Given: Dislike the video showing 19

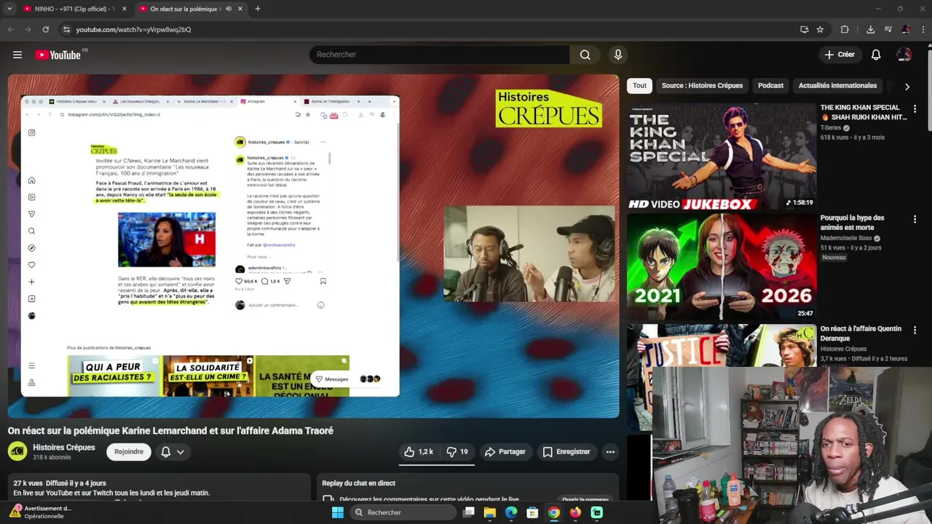Looking at the screenshot, I should [x=457, y=452].
